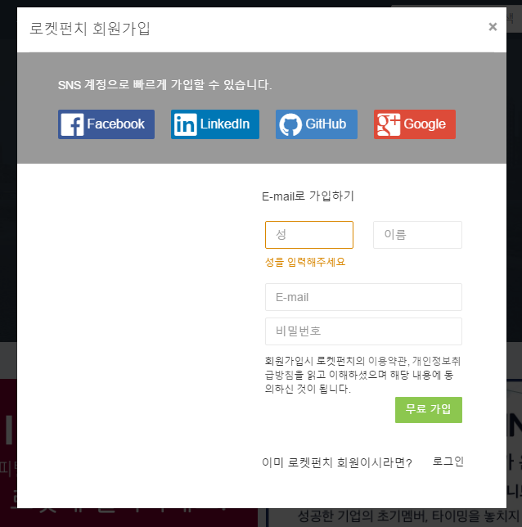
Task: Click the SNS 계정으로 빠르게 가입할 수 있습니다 text
Action: (x=164, y=85)
